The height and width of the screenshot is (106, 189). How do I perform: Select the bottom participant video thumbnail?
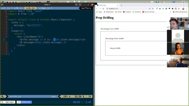tap(178, 61)
